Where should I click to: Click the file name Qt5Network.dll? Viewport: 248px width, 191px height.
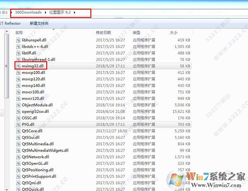click(x=36, y=157)
